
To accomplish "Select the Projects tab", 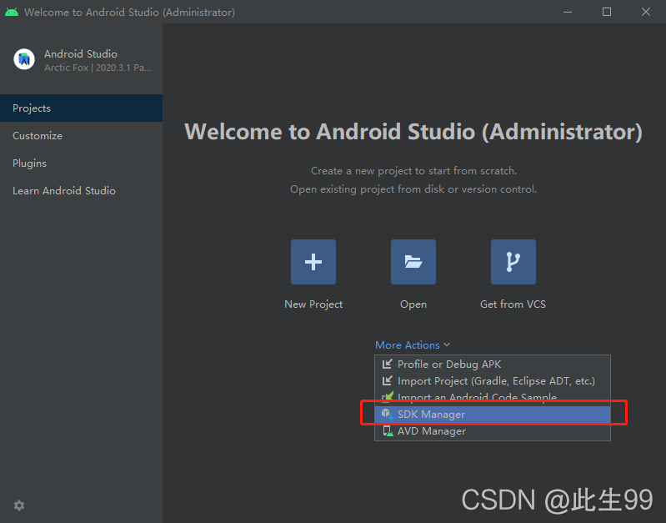I will [81, 108].
